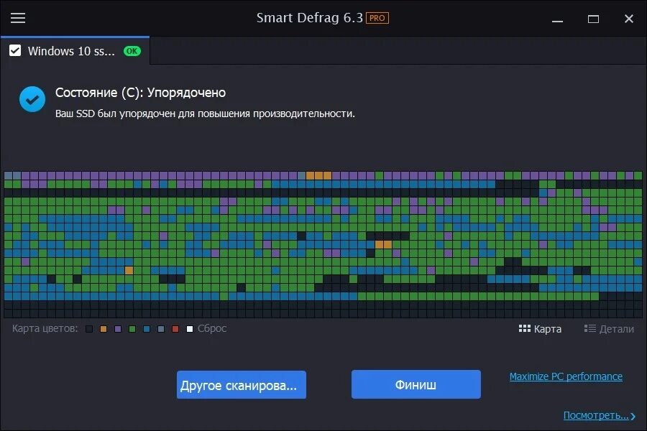Click the PRO edition badge
Image resolution: width=647 pixels, height=431 pixels.
377,18
